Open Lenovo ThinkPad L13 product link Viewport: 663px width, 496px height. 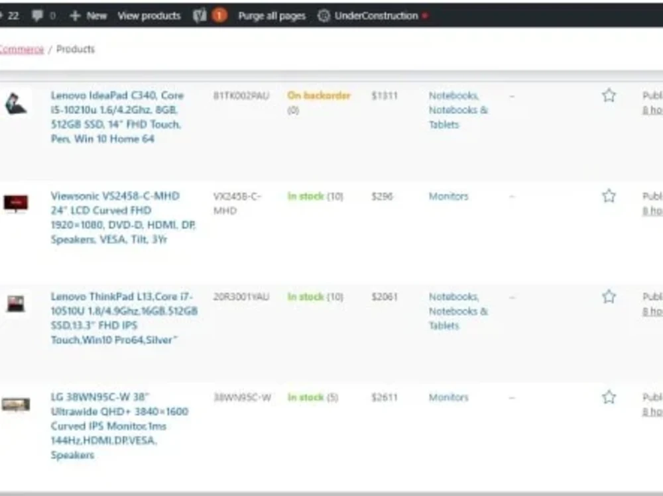(x=124, y=318)
